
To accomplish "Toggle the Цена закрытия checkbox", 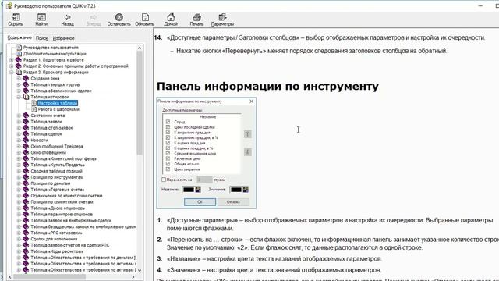I will point(168,169).
